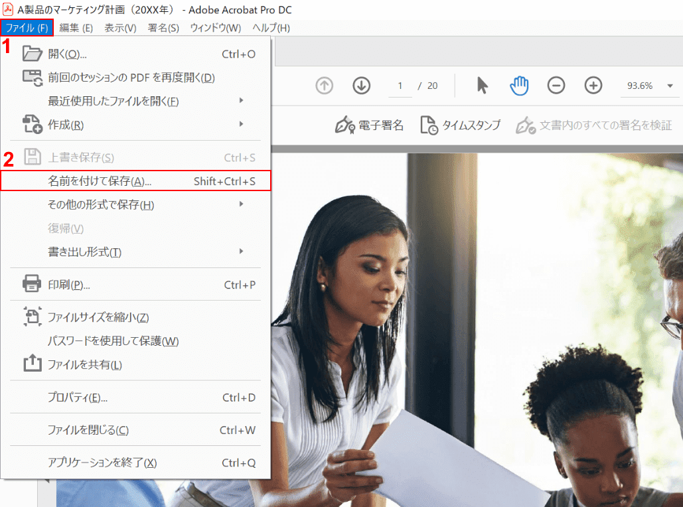The height and width of the screenshot is (507, 683).
Task: Choose パスワードを使用して保護(W)
Action: (x=135, y=340)
